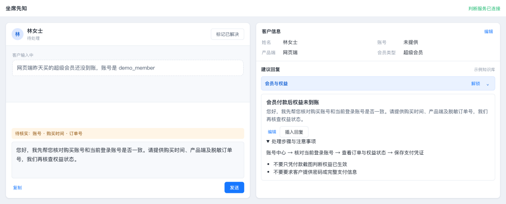Viewport: 506px width, 204px height.
Task: Click the 插入回复 button
Action: point(294,132)
